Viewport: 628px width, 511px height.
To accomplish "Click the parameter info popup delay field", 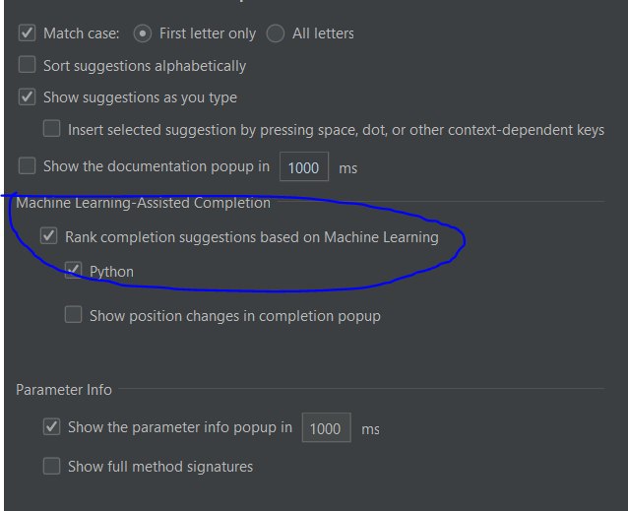I will pos(325,428).
